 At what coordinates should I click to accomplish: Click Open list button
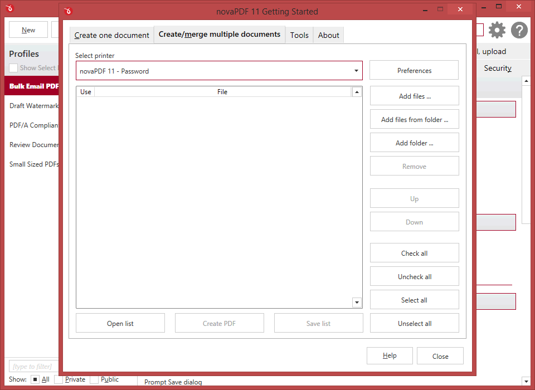[120, 323]
